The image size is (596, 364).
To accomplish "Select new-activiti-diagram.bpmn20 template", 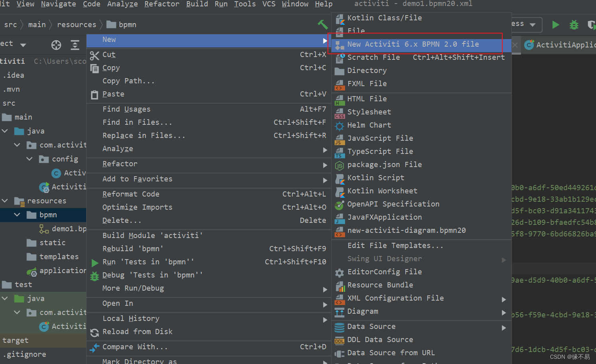I will pyautogui.click(x=421, y=230).
